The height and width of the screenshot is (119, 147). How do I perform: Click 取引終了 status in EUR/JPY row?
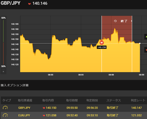(x=112, y=115)
